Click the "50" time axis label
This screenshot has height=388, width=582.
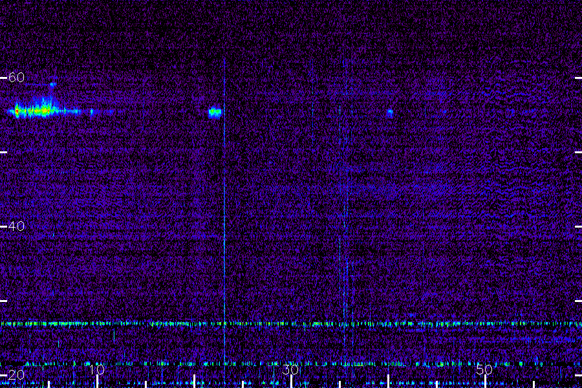coord(484,369)
